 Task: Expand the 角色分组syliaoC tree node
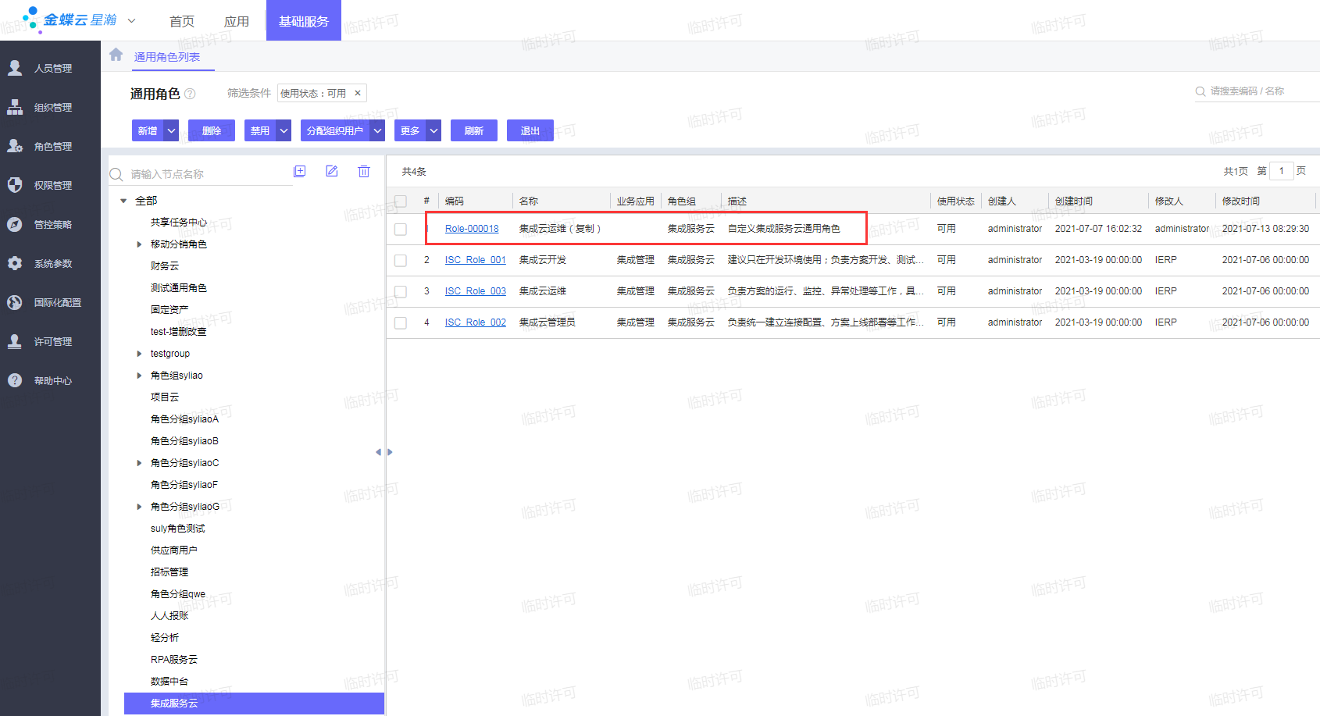[x=139, y=463]
